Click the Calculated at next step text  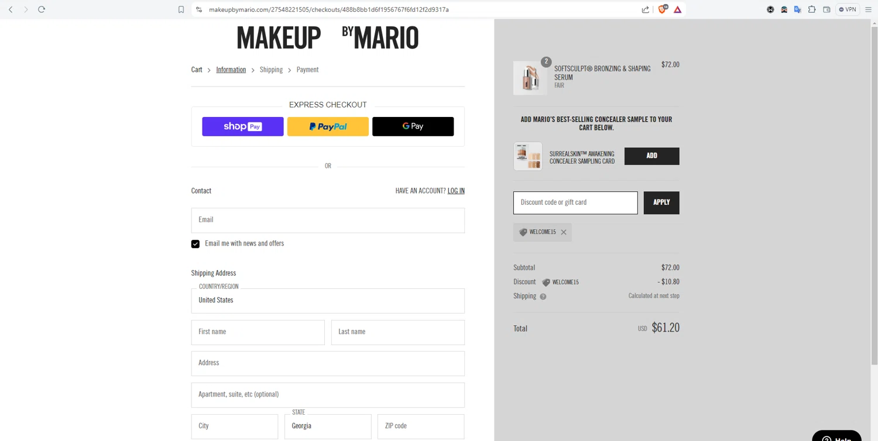pyautogui.click(x=654, y=296)
